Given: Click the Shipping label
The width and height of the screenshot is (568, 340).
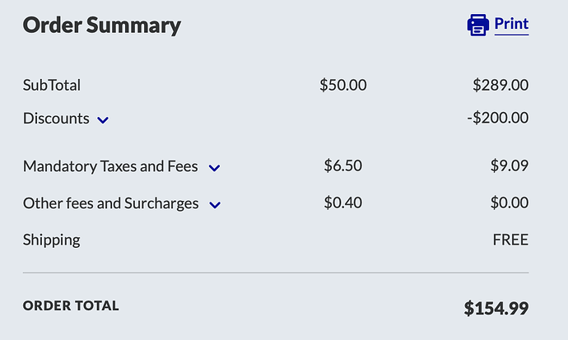Looking at the screenshot, I should pos(52,240).
